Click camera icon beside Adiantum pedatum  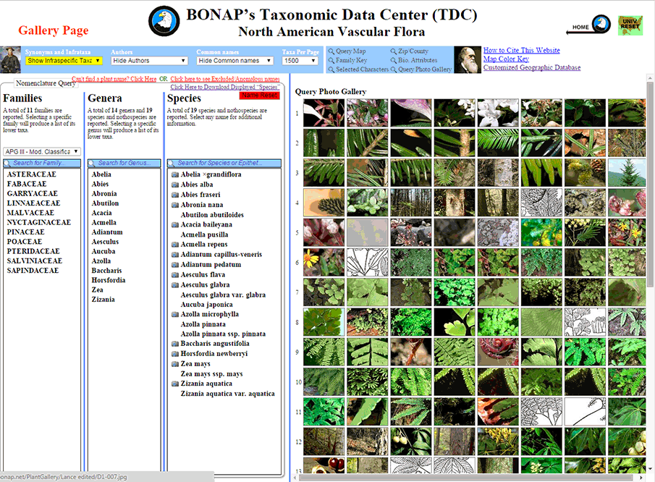pos(174,265)
